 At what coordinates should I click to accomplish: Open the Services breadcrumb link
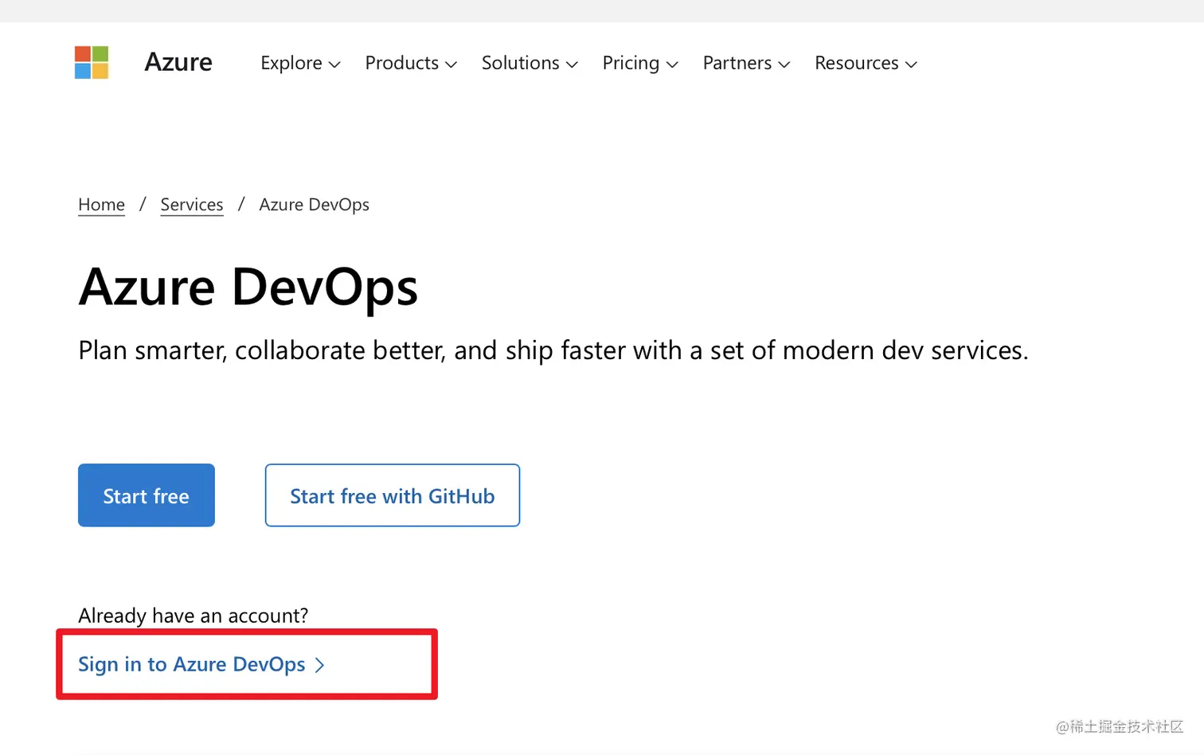pos(192,205)
